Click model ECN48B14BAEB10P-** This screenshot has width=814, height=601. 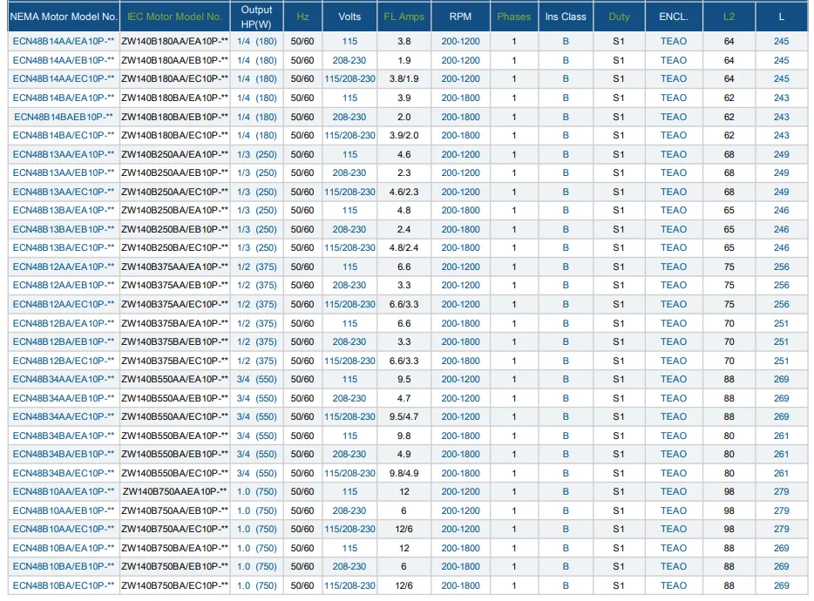[x=64, y=117]
